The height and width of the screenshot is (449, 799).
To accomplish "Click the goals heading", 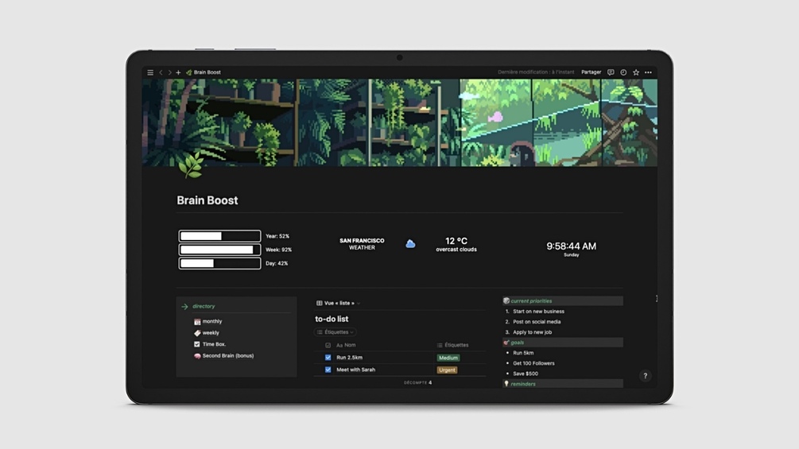I will point(518,343).
